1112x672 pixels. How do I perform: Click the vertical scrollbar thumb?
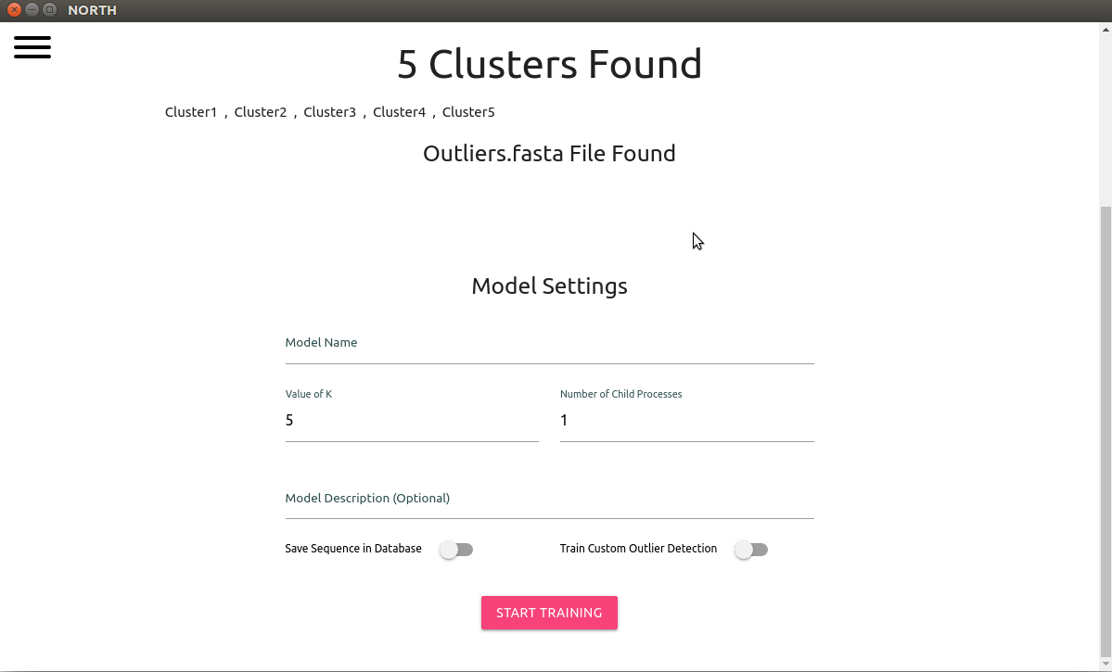point(1106,431)
